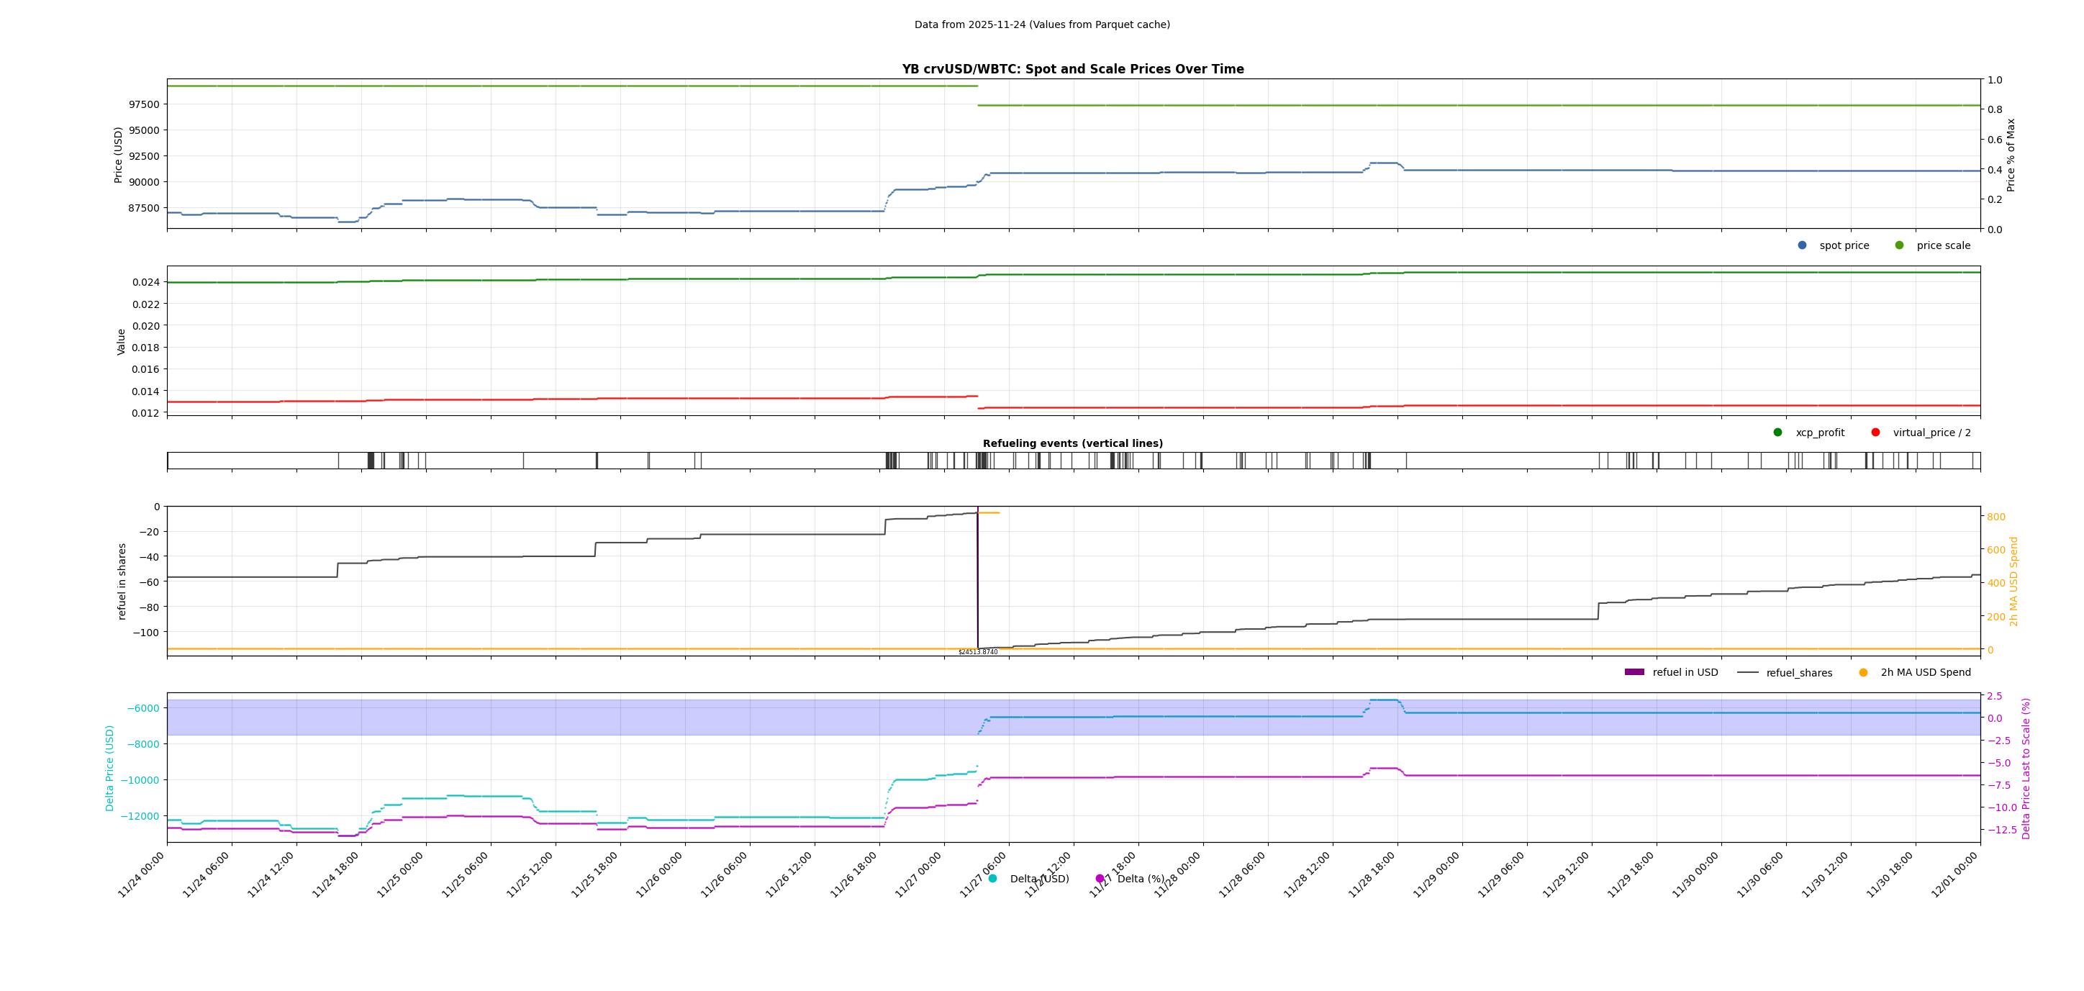The width and height of the screenshot is (2084, 991).
Task: Click the xcp_profit legend dot
Action: pyautogui.click(x=1777, y=432)
